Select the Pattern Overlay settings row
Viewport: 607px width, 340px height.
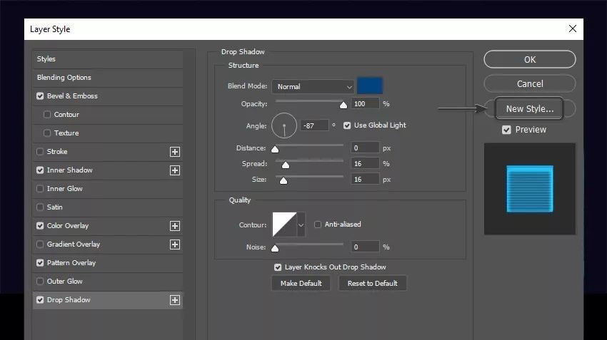(x=108, y=263)
